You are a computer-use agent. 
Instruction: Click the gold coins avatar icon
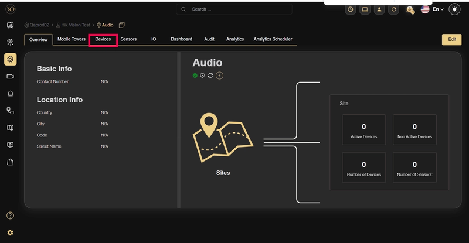point(410,10)
